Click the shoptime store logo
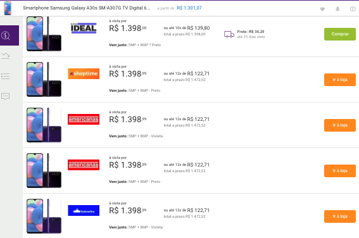The width and height of the screenshot is (359, 238). [84, 73]
